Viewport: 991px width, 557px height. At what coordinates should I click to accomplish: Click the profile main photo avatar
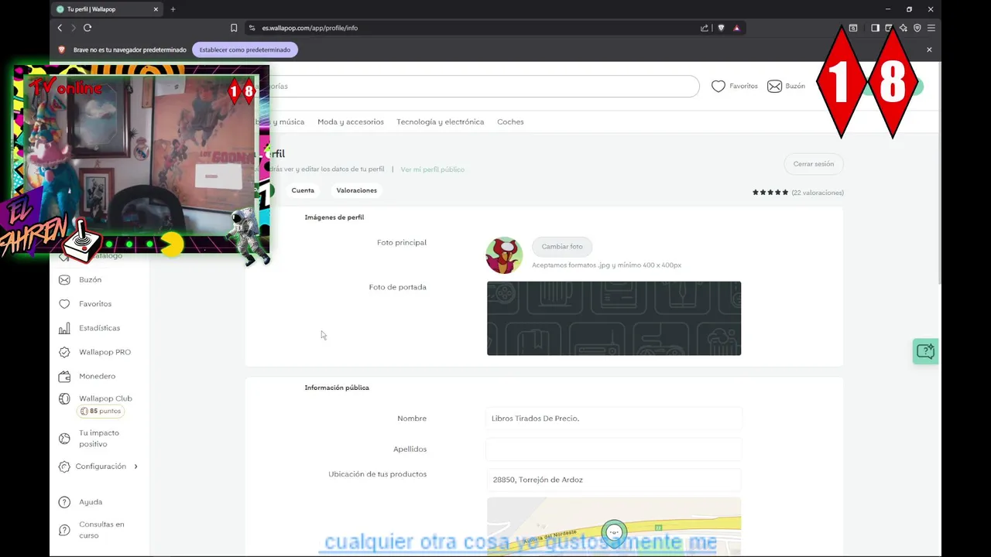point(504,255)
